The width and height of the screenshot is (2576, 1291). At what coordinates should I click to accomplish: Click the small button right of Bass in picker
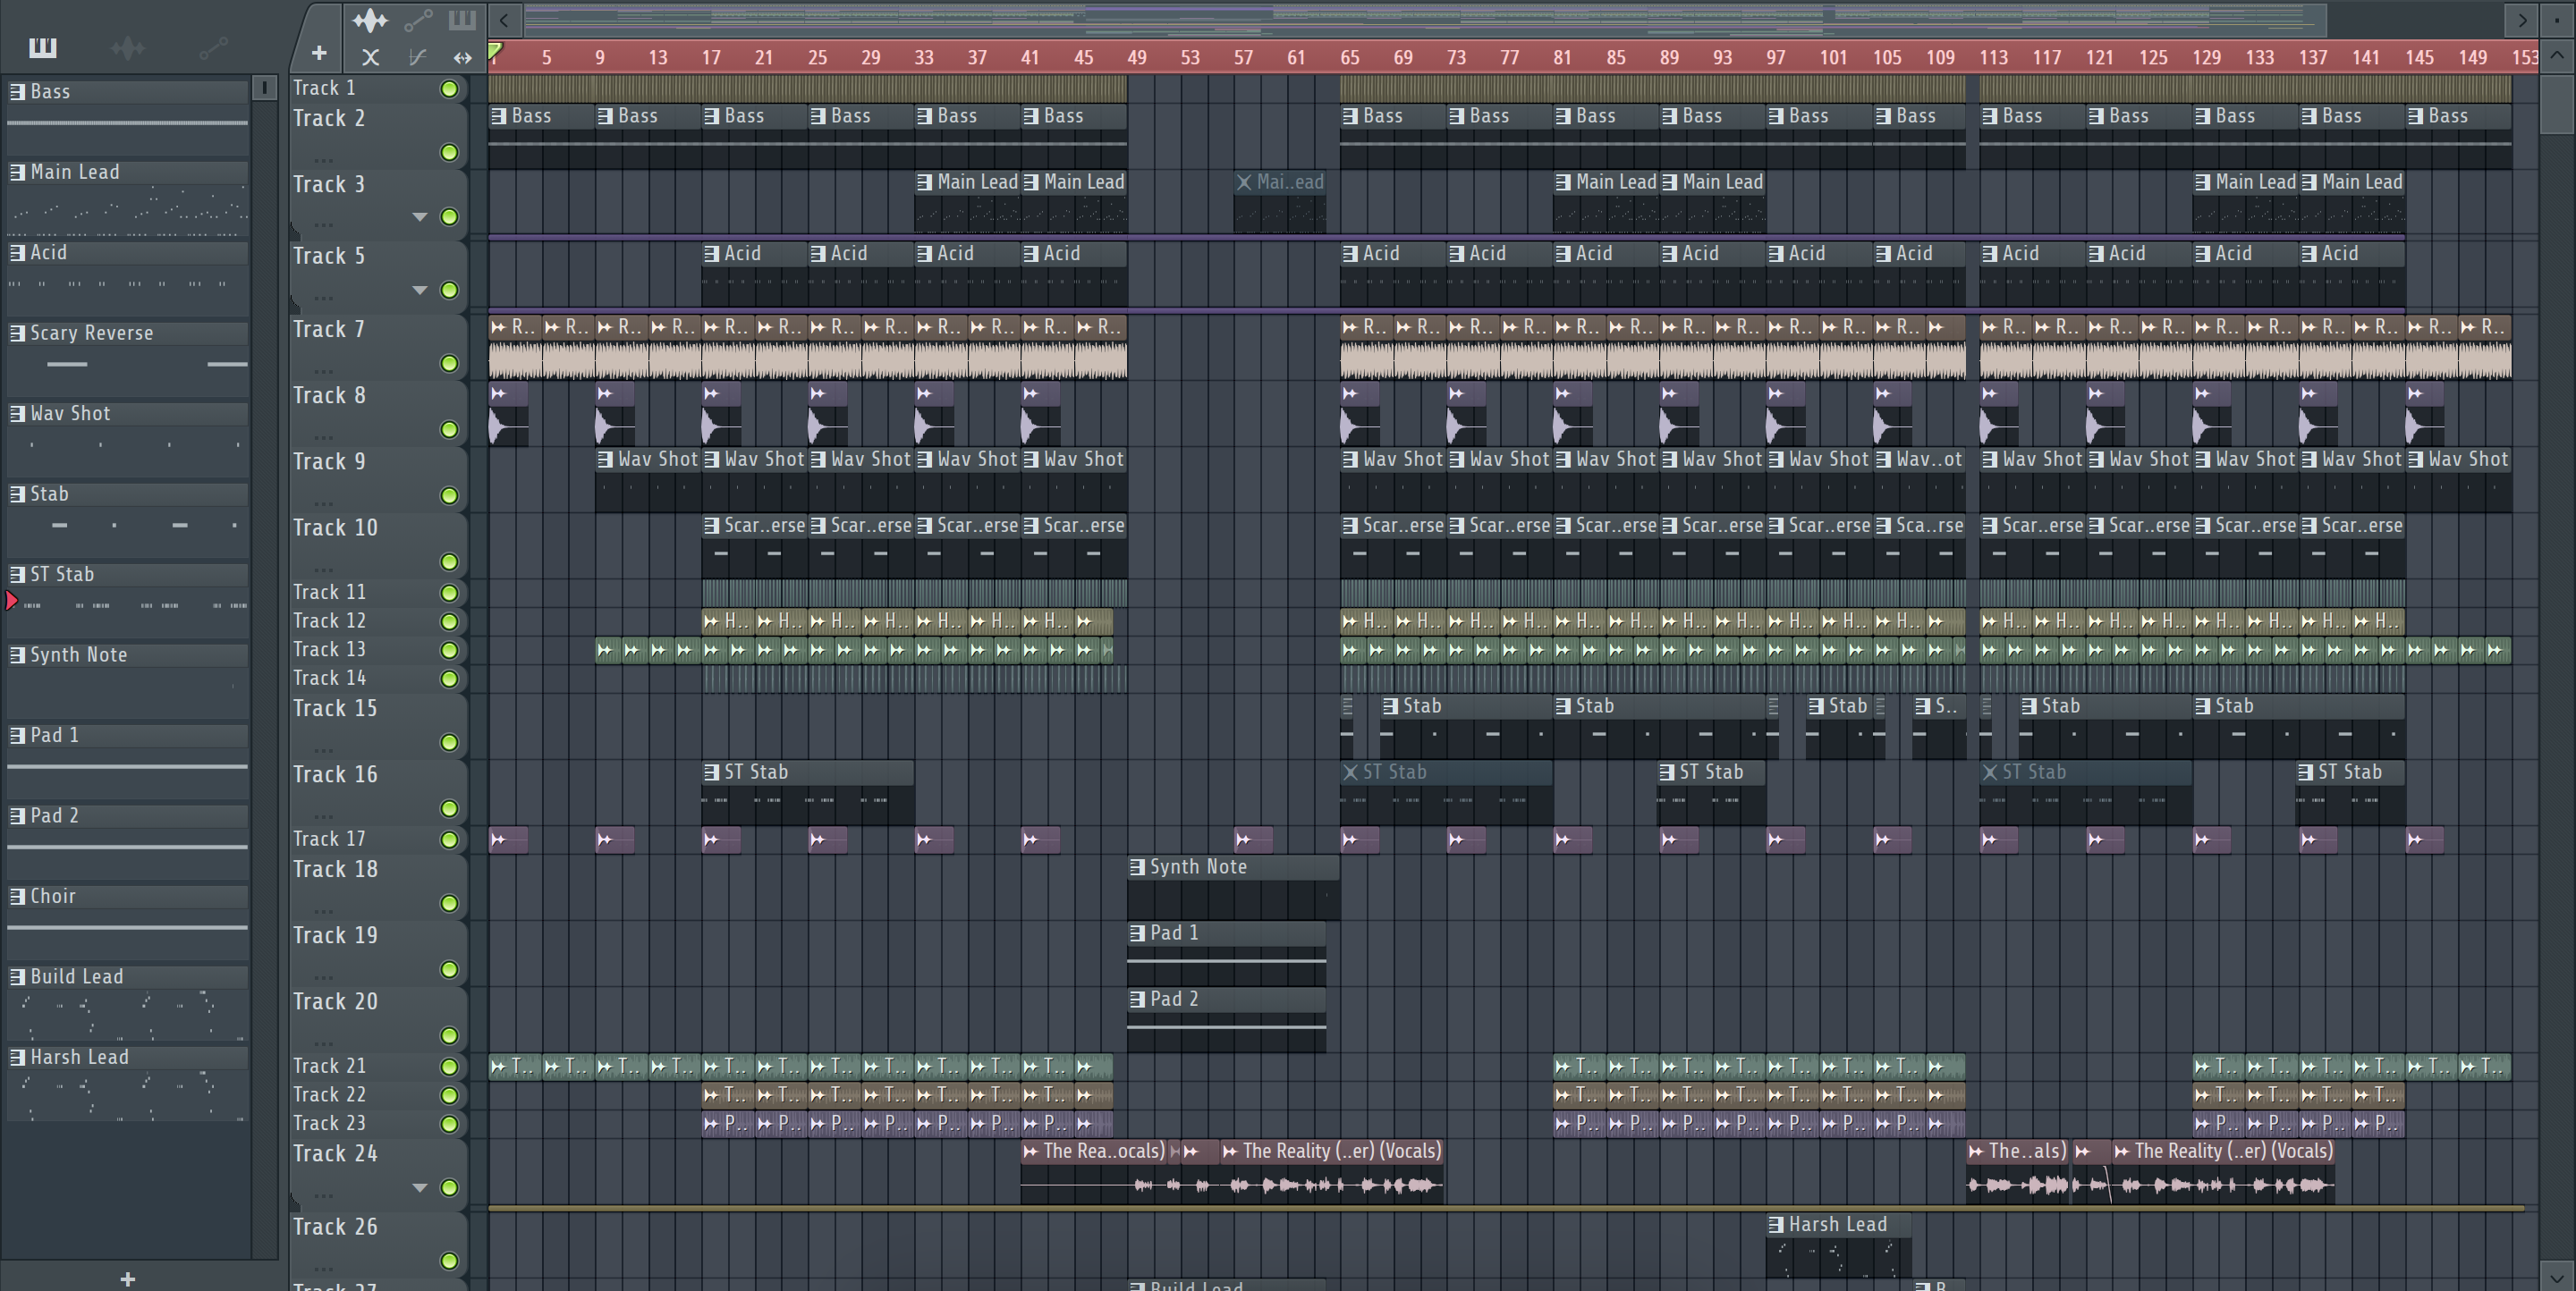(x=265, y=88)
